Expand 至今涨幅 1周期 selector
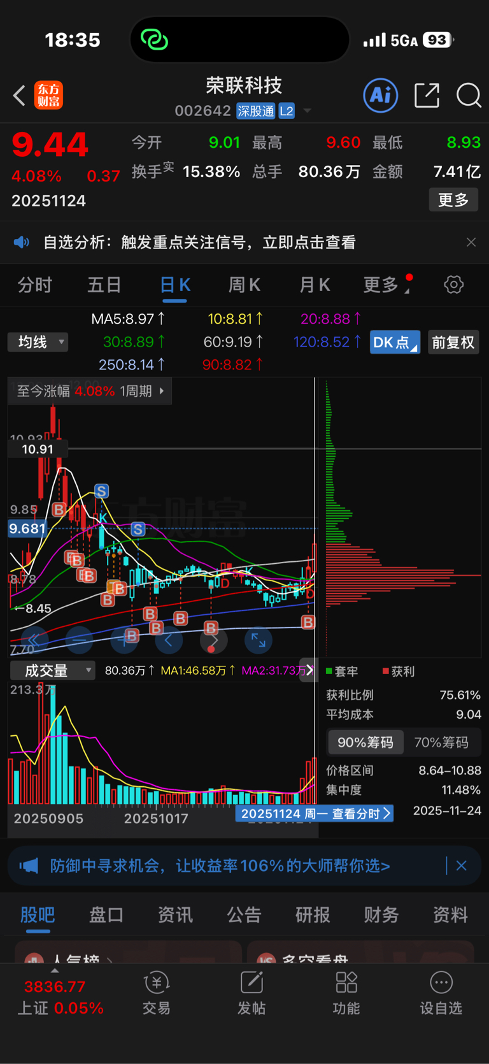The image size is (489, 1064). 90,391
